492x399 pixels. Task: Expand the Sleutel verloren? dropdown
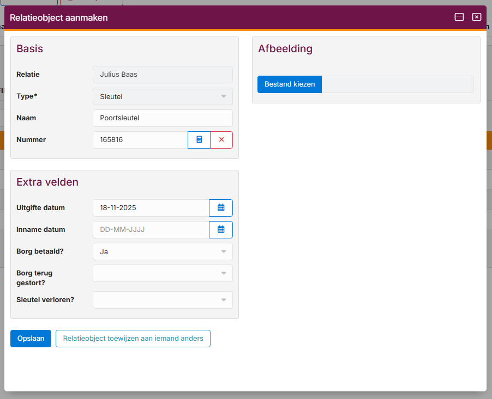tap(163, 300)
